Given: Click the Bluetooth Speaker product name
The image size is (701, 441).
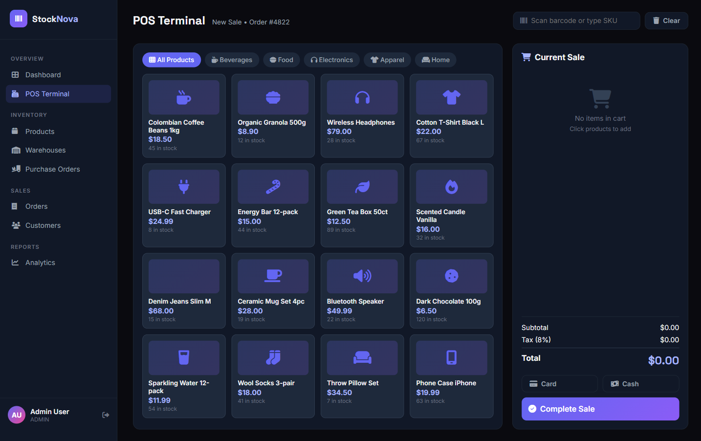Looking at the screenshot, I should coord(355,301).
